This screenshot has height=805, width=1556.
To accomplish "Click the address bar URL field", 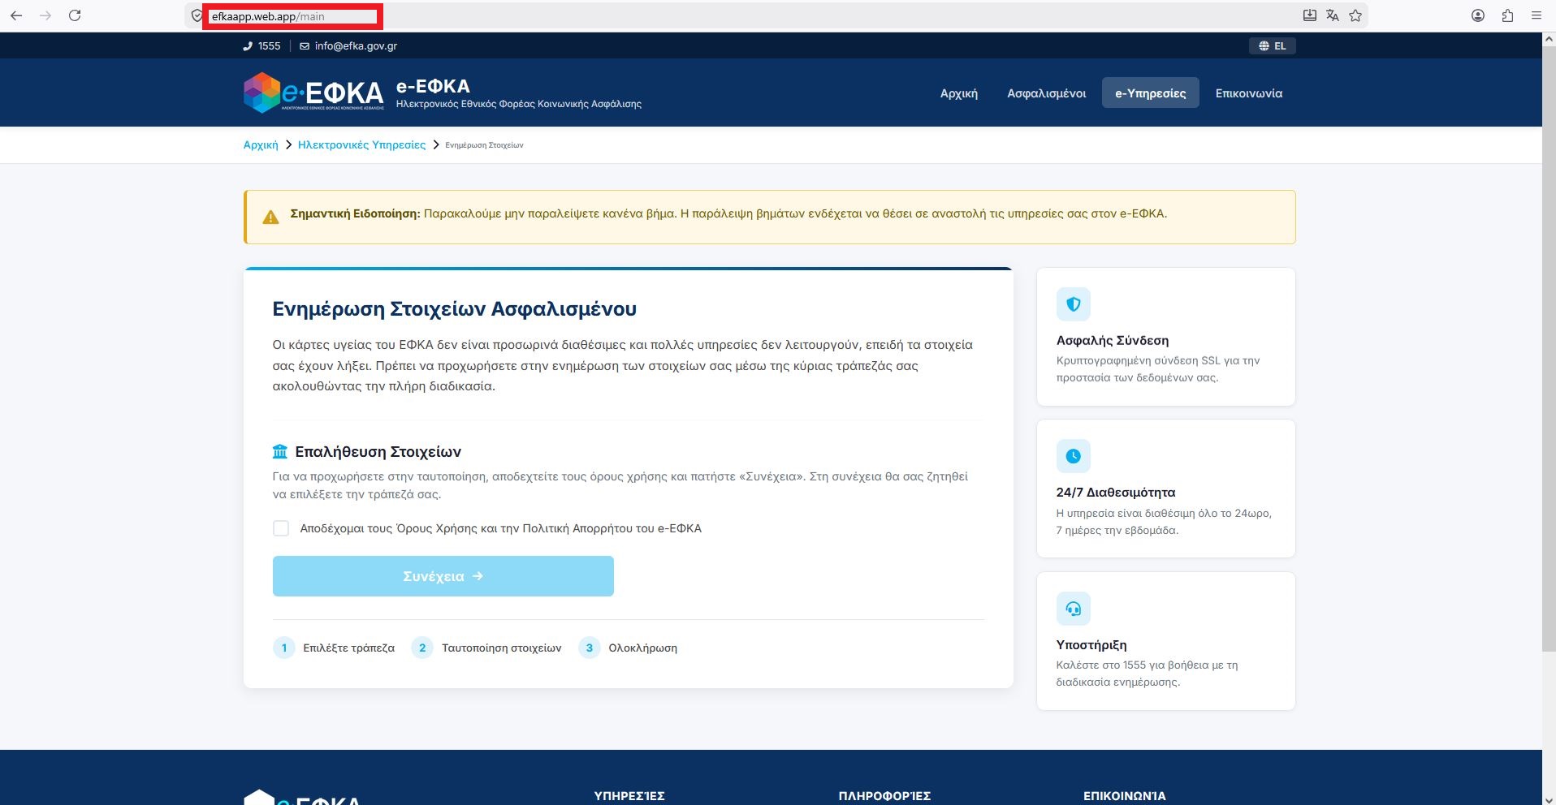I will (x=650, y=16).
